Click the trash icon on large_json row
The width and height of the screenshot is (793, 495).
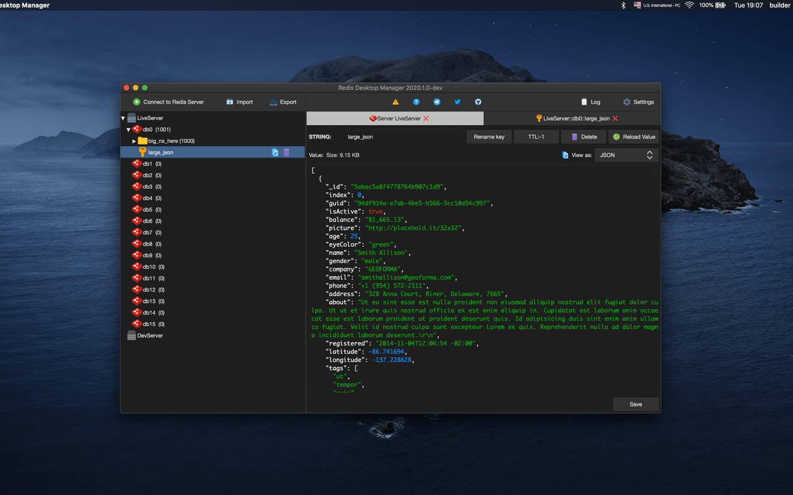[287, 152]
